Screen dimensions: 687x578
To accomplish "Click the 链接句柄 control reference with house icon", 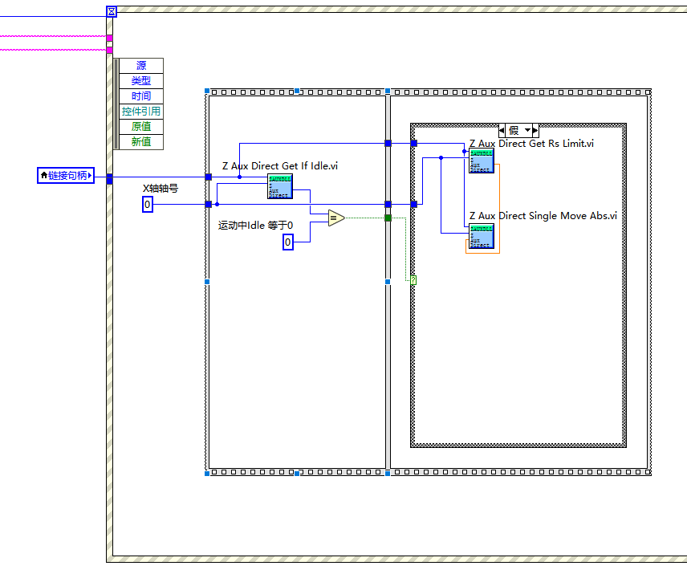I will [64, 175].
